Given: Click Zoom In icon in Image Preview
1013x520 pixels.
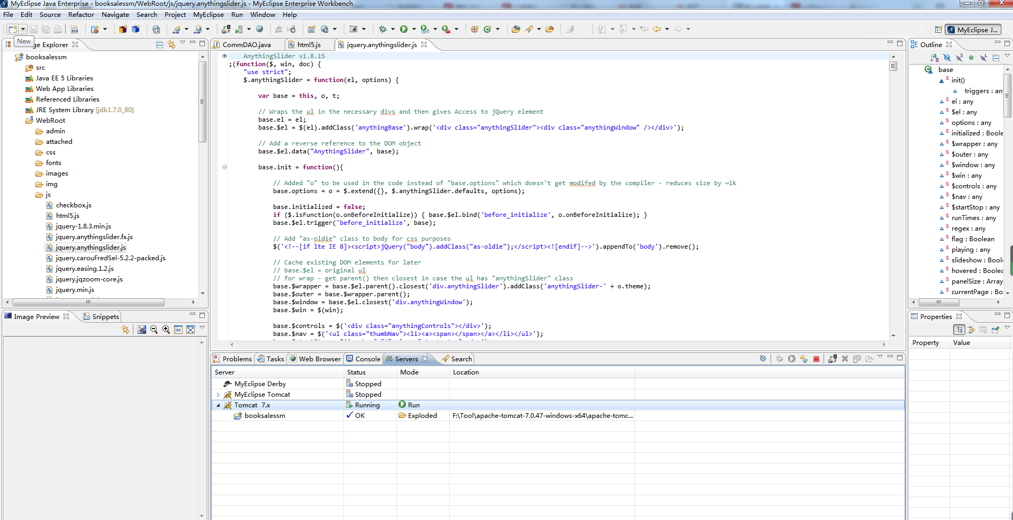Looking at the screenshot, I should [x=166, y=330].
